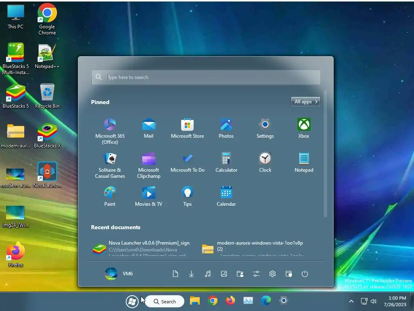Image resolution: width=414 pixels, height=311 pixels.
Task: Open Pictures folder from Start footer
Action: tap(224, 274)
